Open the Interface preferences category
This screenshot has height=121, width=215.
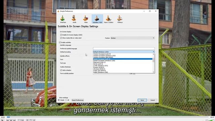[x=63, y=19]
